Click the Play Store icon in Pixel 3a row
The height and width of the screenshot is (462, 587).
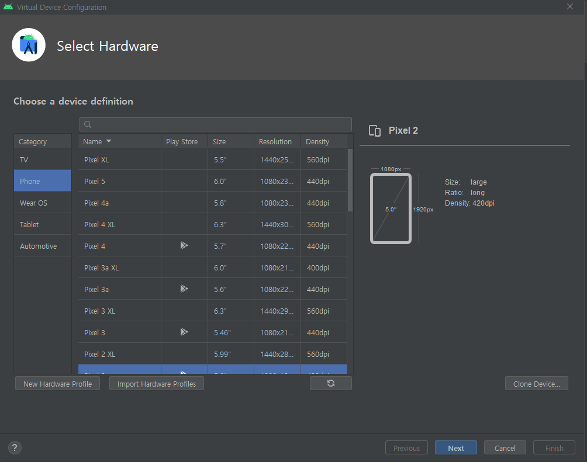pos(184,289)
